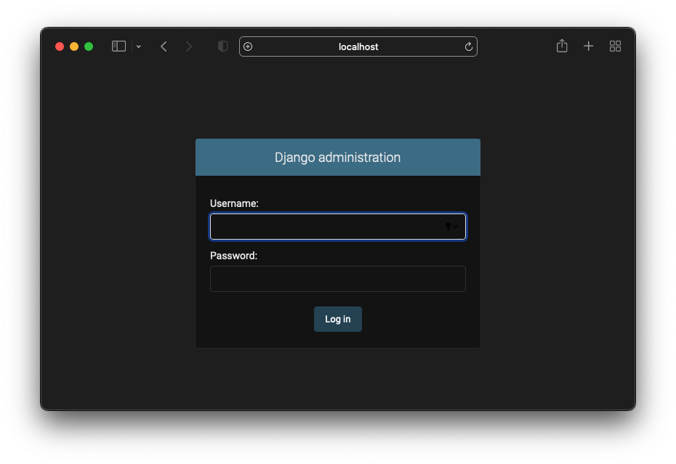Show the tab overview grid icon
676x464 pixels.
[615, 46]
